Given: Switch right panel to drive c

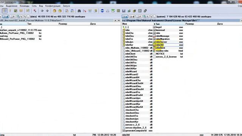Looking at the screenshot, I should pyautogui.click(x=125, y=17).
